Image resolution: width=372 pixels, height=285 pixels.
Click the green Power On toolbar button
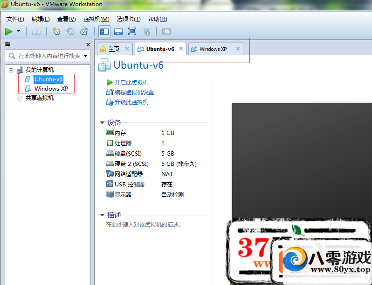(9, 31)
